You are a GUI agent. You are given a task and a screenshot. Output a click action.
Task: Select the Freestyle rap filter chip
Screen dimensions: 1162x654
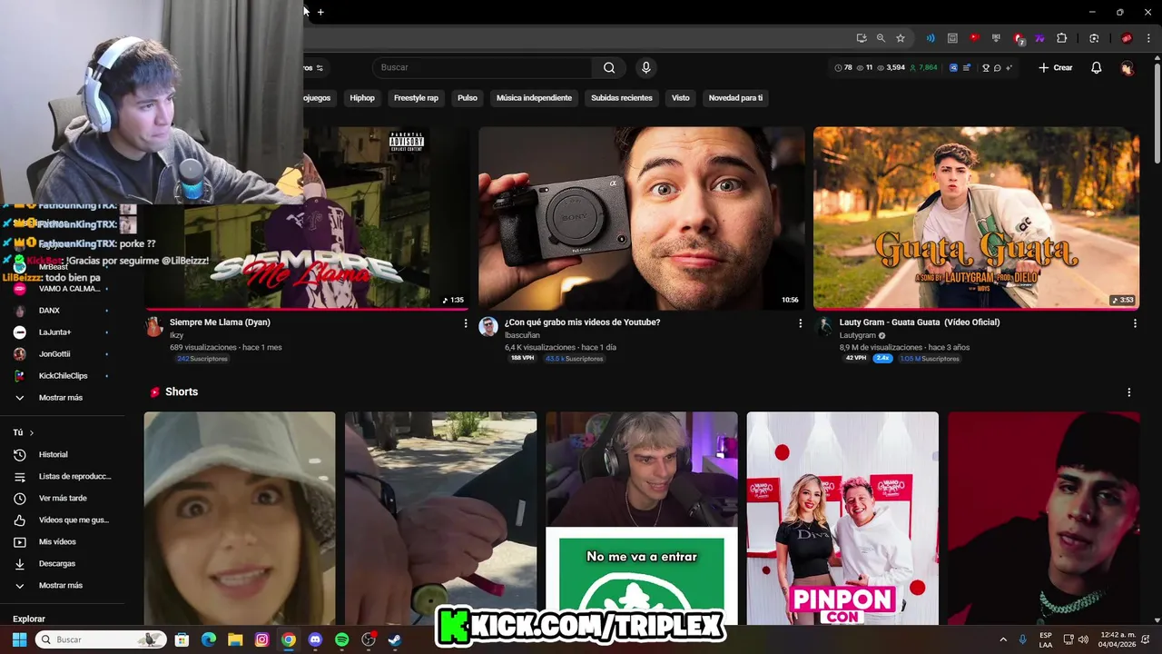[416, 98]
